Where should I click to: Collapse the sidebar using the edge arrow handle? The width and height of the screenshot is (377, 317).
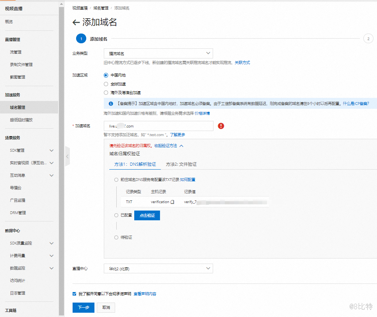[67, 156]
